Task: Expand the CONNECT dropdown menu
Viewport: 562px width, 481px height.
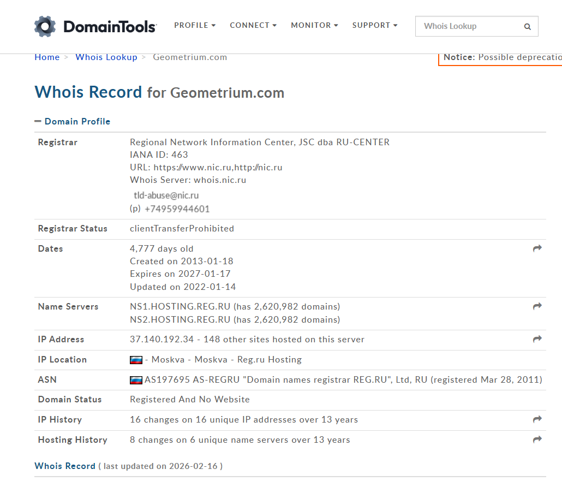Action: click(253, 25)
